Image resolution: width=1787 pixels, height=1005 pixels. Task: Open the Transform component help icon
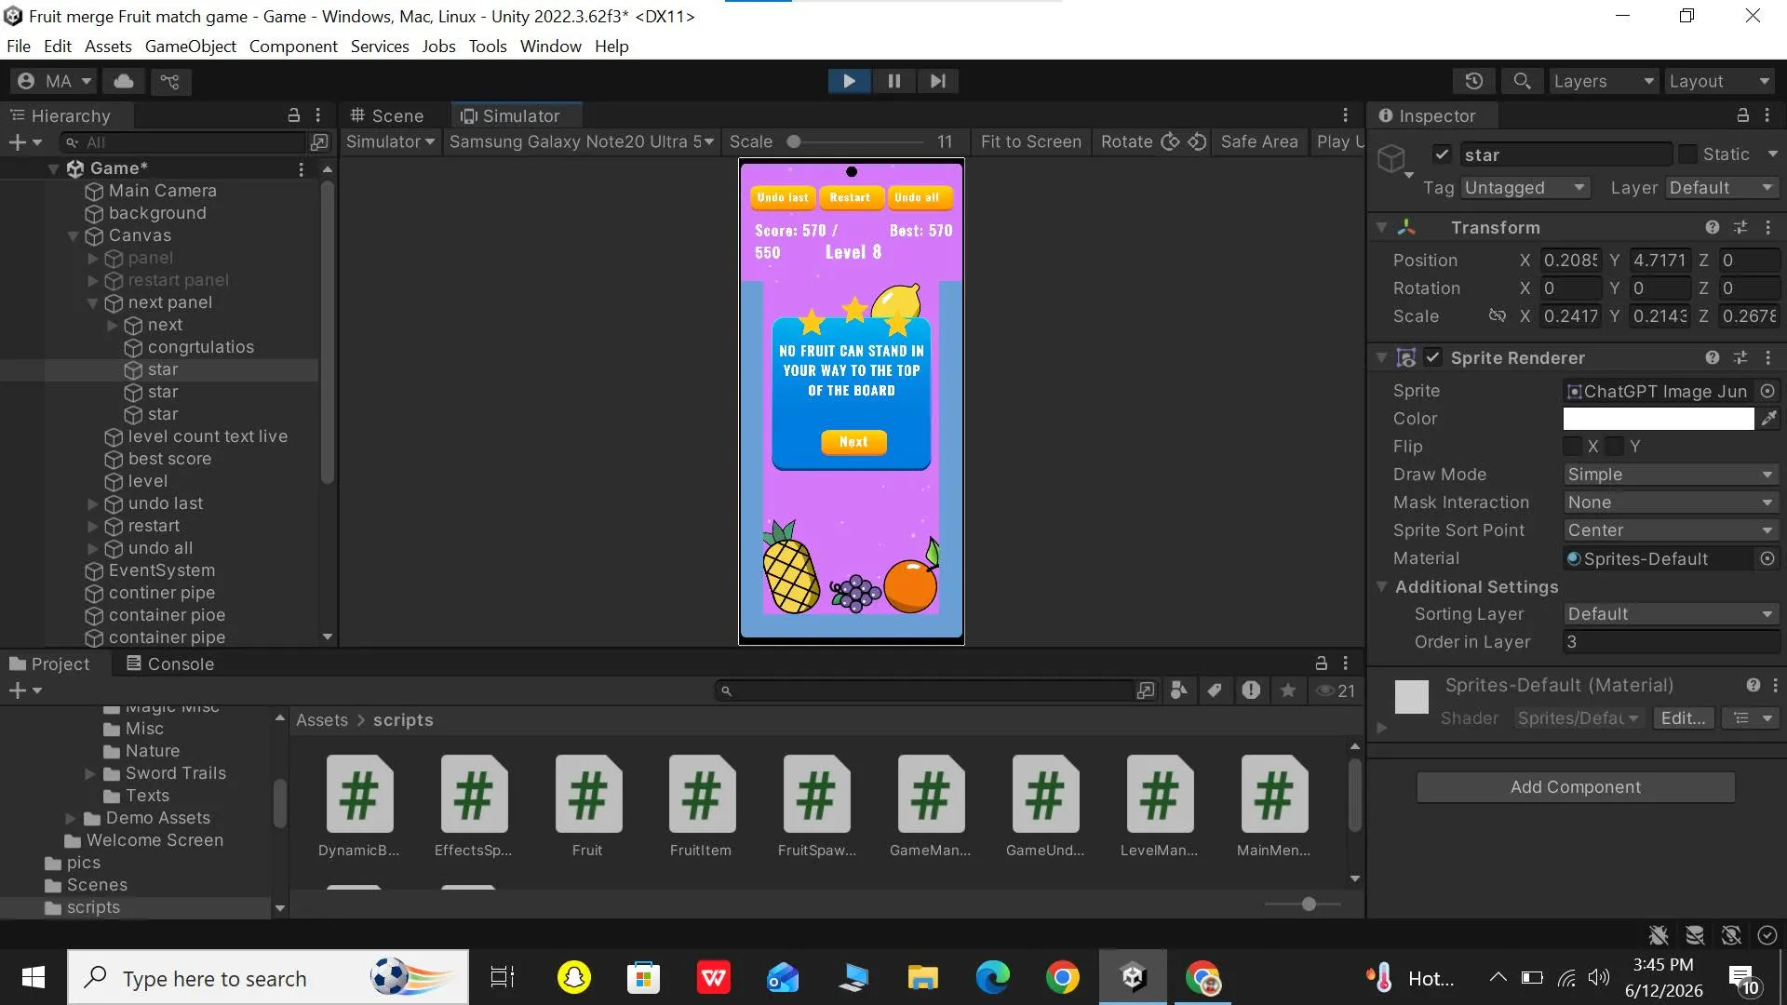point(1712,227)
